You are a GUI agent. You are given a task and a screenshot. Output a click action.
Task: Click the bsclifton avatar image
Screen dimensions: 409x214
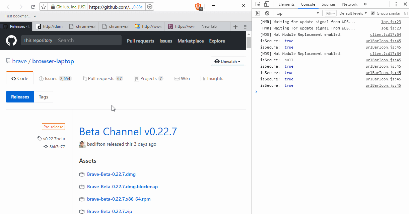click(82, 144)
